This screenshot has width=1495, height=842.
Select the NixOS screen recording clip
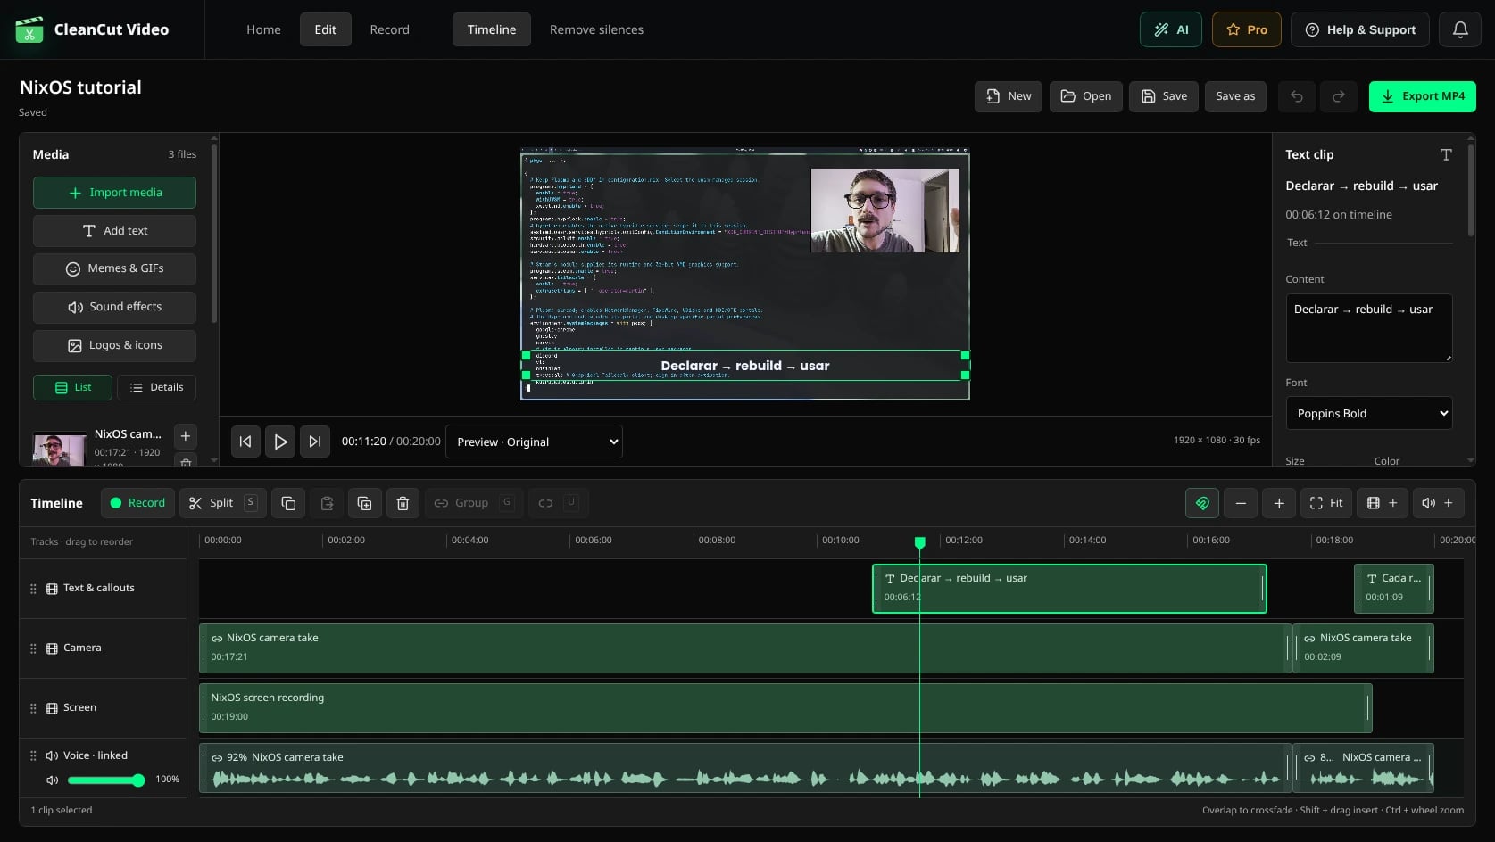click(785, 708)
